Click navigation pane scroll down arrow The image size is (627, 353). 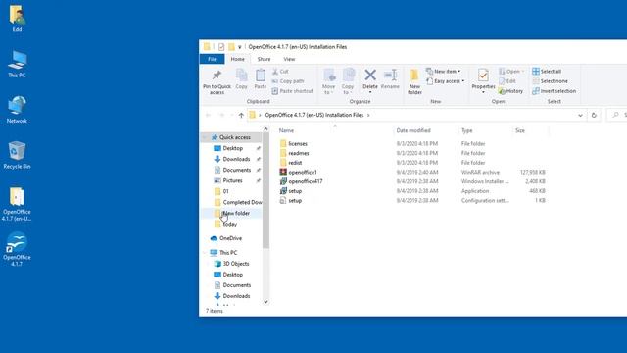tap(265, 302)
